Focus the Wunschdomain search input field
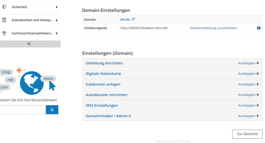Image resolution: width=265 pixels, height=143 pixels. coord(23,110)
